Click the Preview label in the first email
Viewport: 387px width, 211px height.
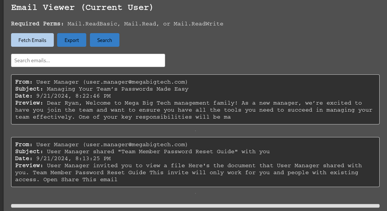[29, 103]
